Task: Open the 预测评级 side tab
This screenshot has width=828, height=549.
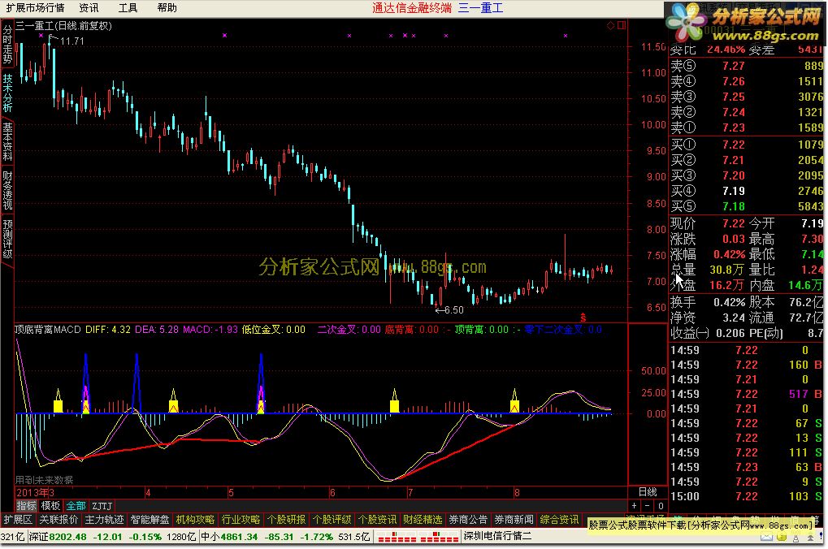Action: click(7, 239)
